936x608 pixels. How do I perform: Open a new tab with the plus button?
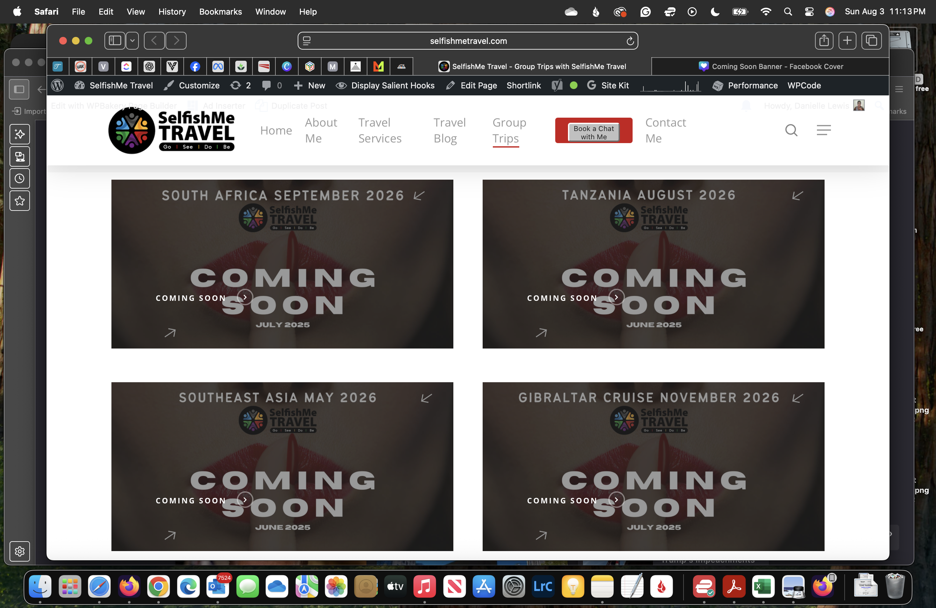pos(847,40)
